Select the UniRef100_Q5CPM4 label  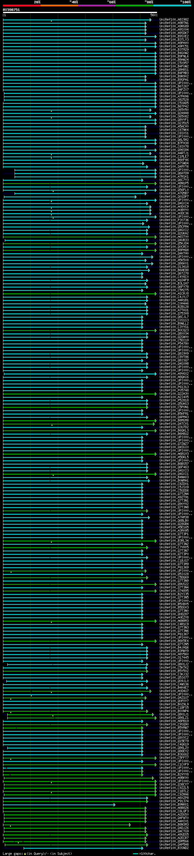pos(174,227)
